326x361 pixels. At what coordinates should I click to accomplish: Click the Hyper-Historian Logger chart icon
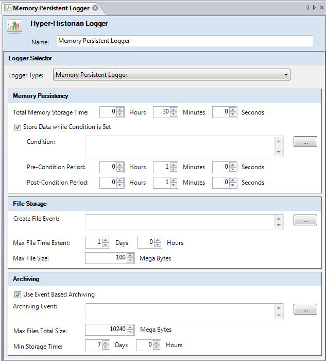coord(14,26)
